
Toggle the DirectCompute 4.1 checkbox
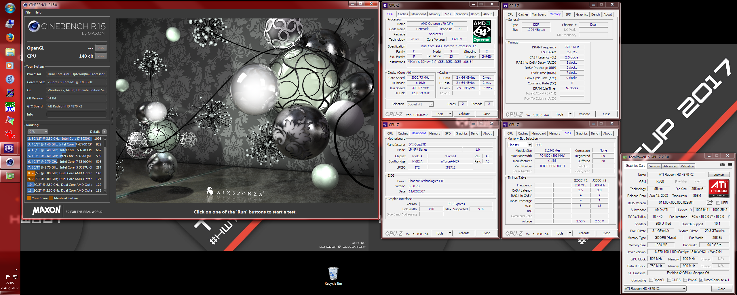point(701,280)
